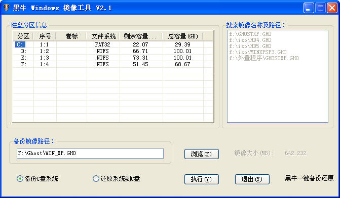This screenshot has width=340, height=198.
Task: Click the 1:3 sequence number cell
Action: click(x=44, y=58)
